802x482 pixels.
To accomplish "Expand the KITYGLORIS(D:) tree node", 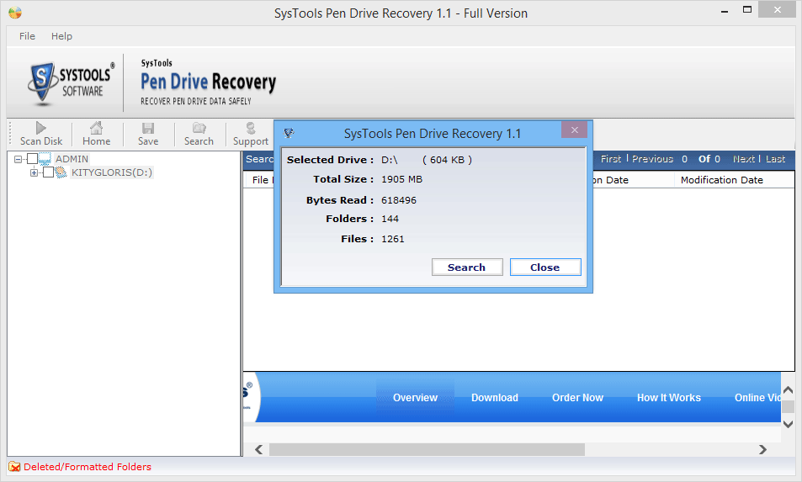I will [34, 172].
